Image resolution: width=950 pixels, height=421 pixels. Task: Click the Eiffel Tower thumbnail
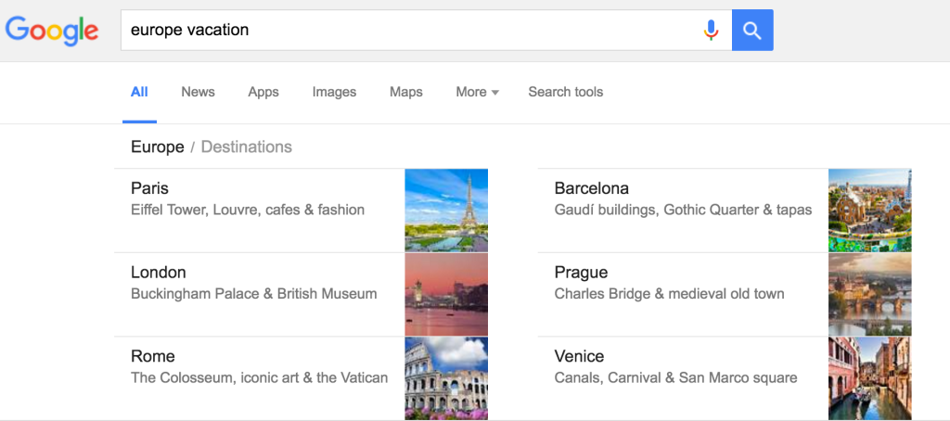point(446,210)
